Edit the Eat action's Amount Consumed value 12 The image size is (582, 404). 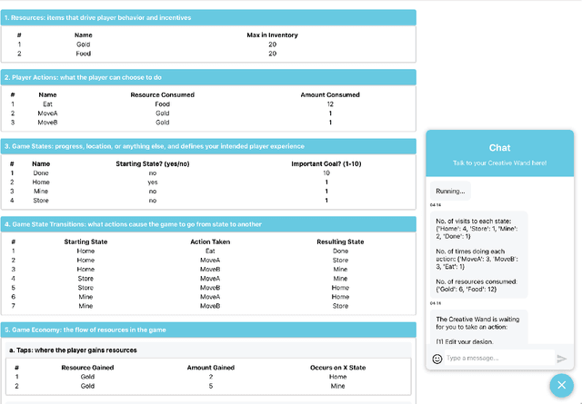click(x=329, y=104)
